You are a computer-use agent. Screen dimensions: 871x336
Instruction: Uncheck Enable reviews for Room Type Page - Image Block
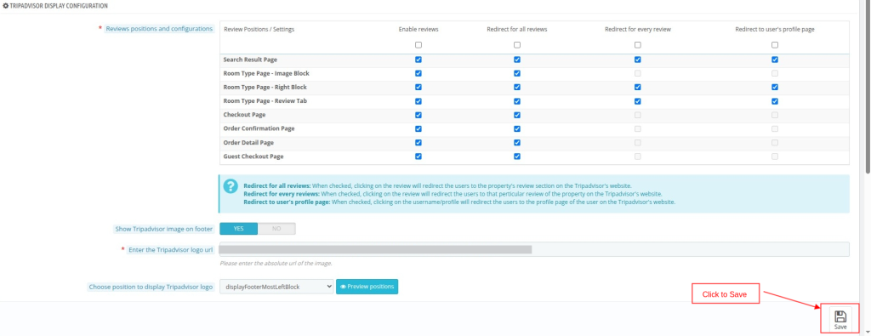pos(418,73)
